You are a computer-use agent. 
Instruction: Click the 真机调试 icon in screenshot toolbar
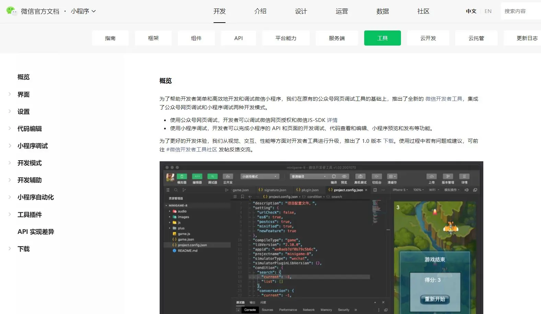360,177
